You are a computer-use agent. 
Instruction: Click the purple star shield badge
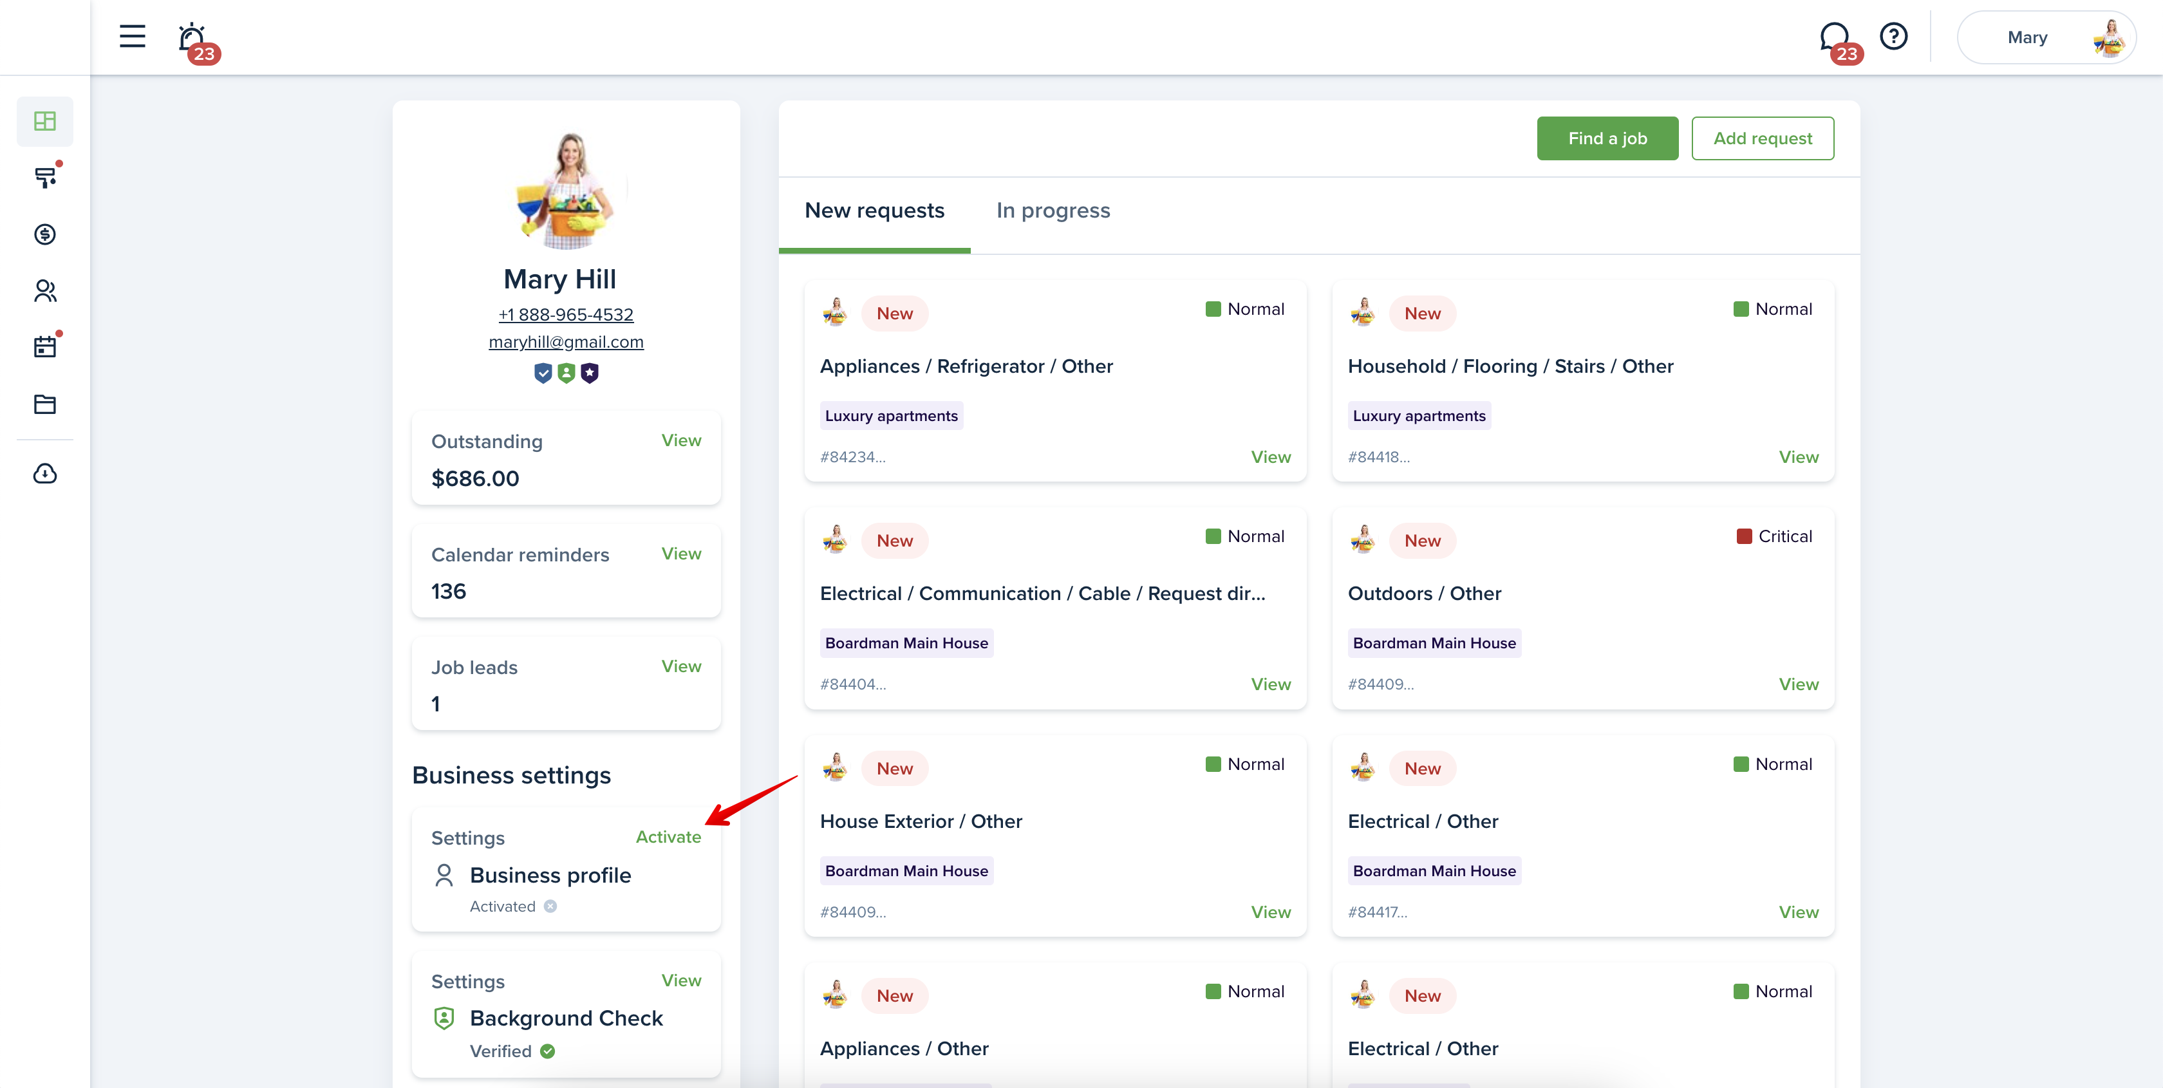coord(590,373)
